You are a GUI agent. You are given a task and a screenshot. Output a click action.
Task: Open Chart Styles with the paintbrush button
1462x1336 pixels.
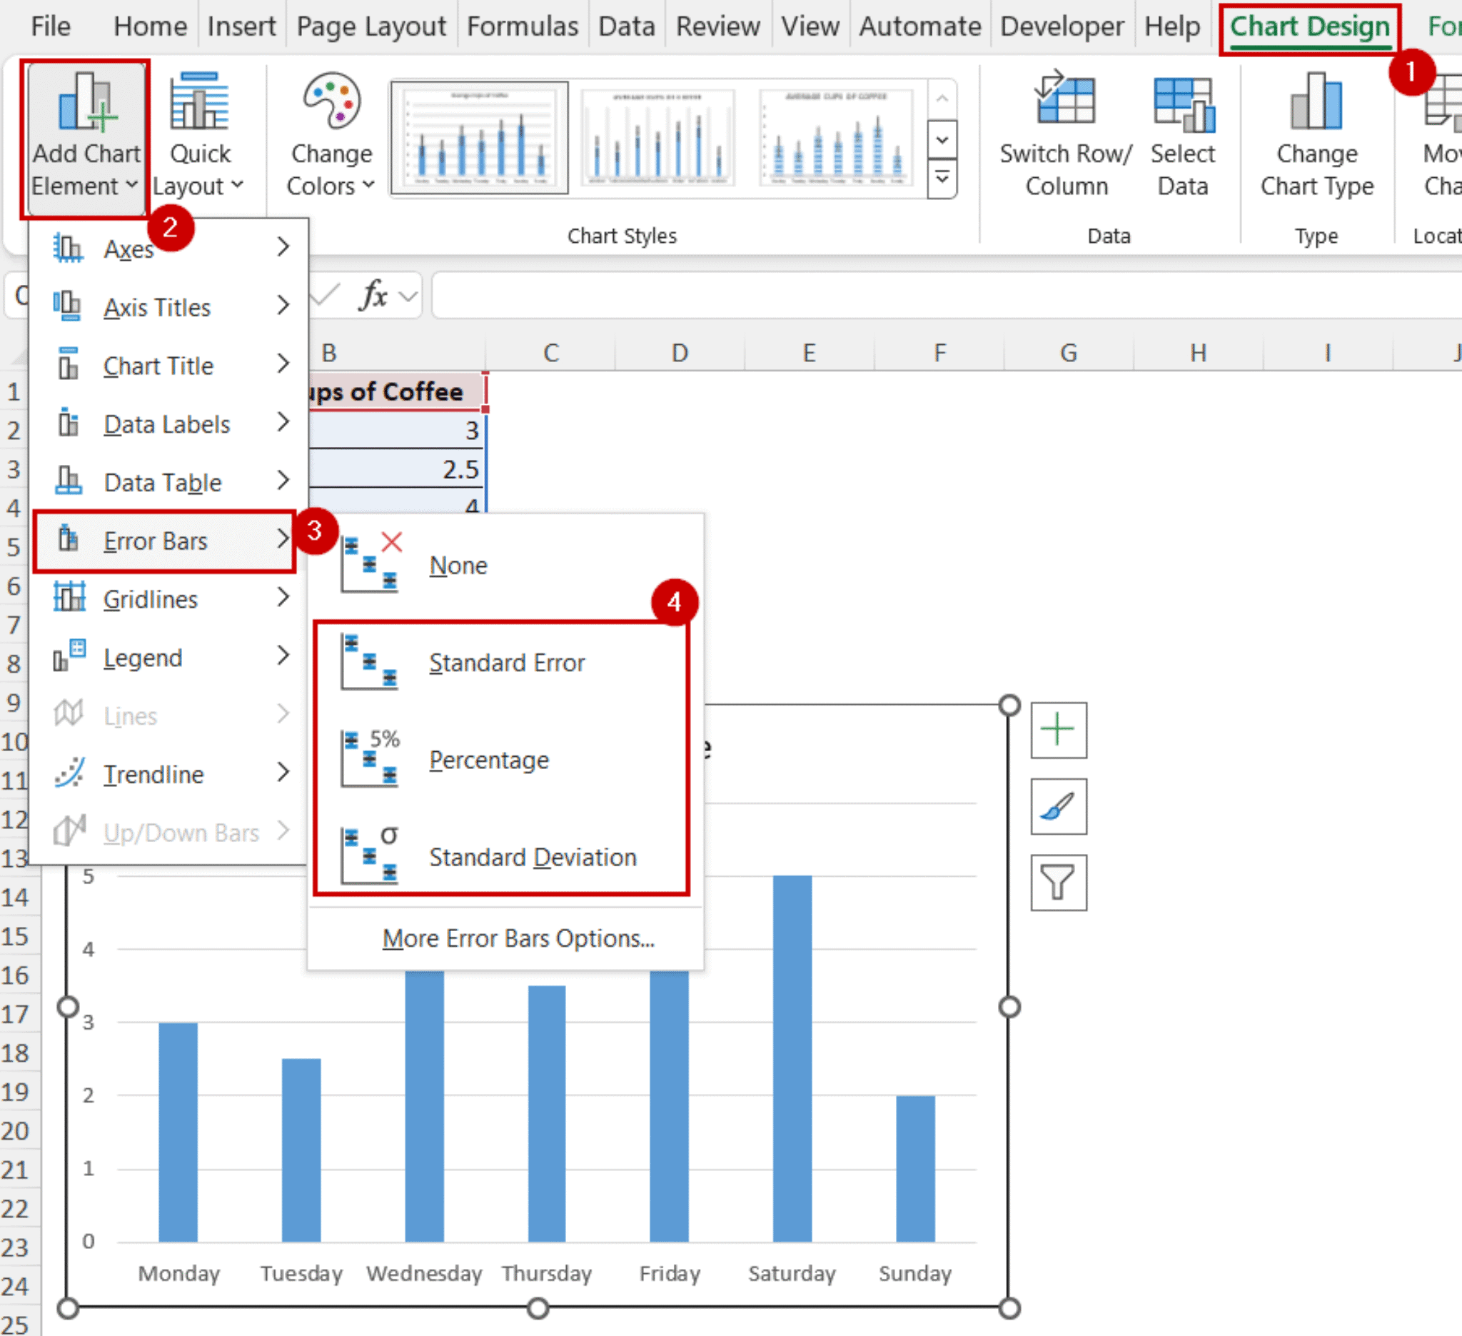coord(1058,808)
